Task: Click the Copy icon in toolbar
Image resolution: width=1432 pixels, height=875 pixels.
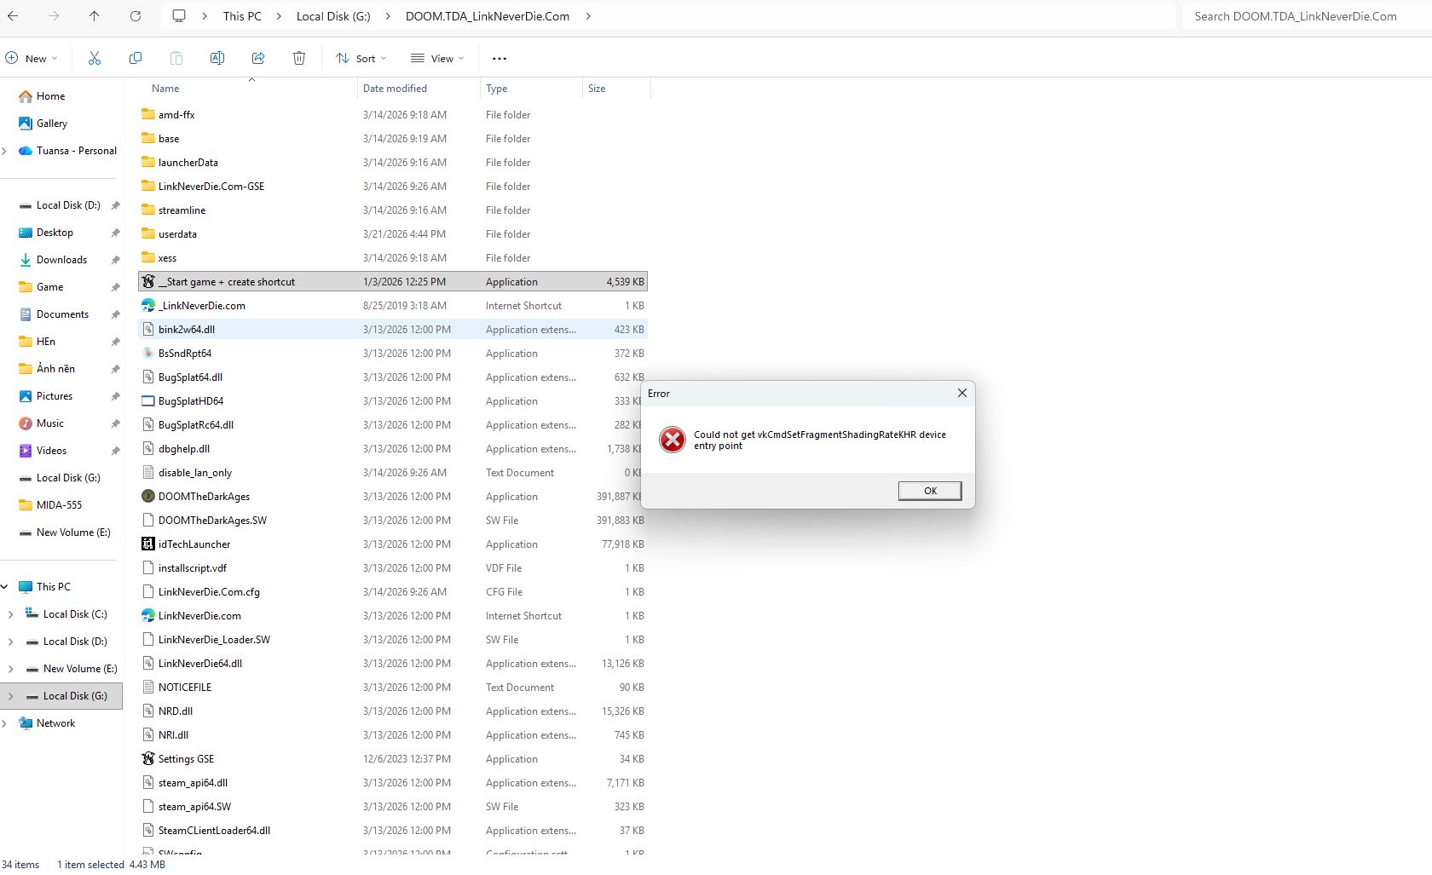Action: [x=136, y=58]
